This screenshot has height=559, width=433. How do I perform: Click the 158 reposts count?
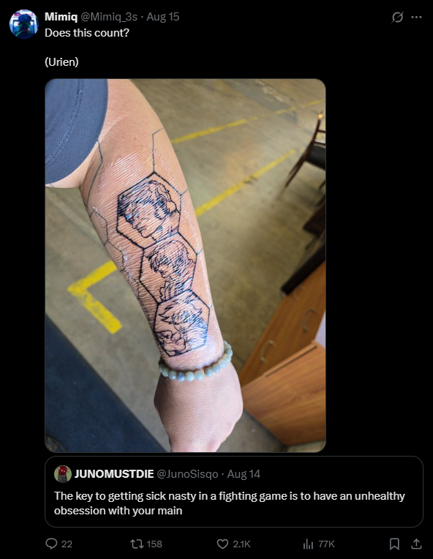[x=154, y=544]
